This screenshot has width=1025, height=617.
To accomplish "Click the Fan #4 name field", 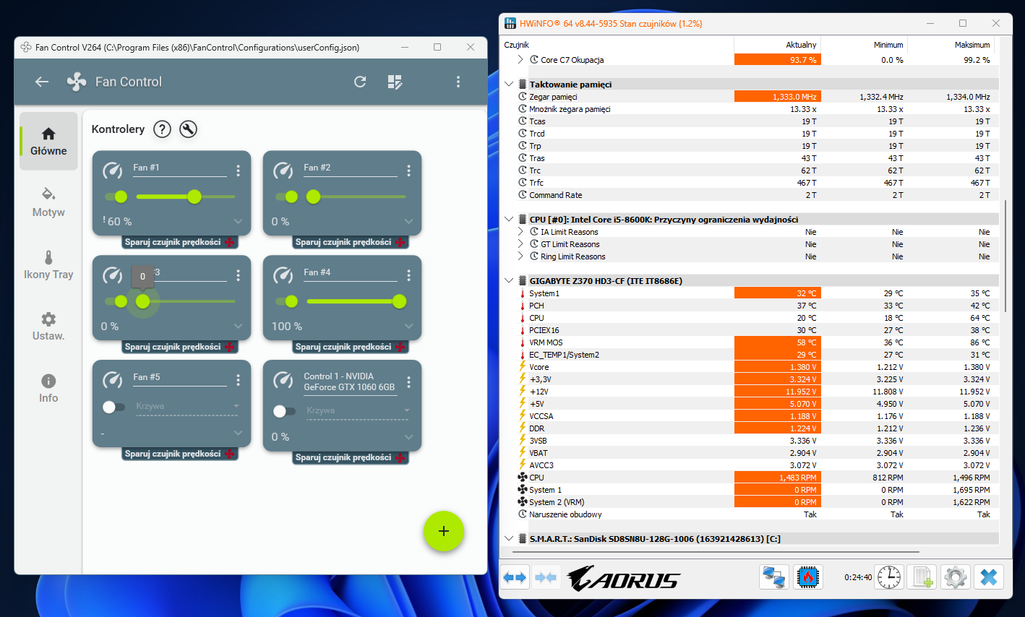I will 351,272.
